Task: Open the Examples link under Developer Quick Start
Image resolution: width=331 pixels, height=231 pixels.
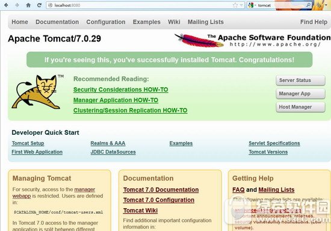Action: (x=181, y=143)
